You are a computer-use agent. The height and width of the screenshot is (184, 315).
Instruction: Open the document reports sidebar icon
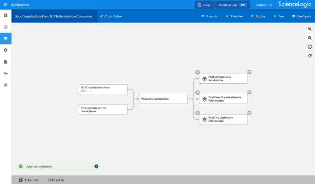pos(6,62)
